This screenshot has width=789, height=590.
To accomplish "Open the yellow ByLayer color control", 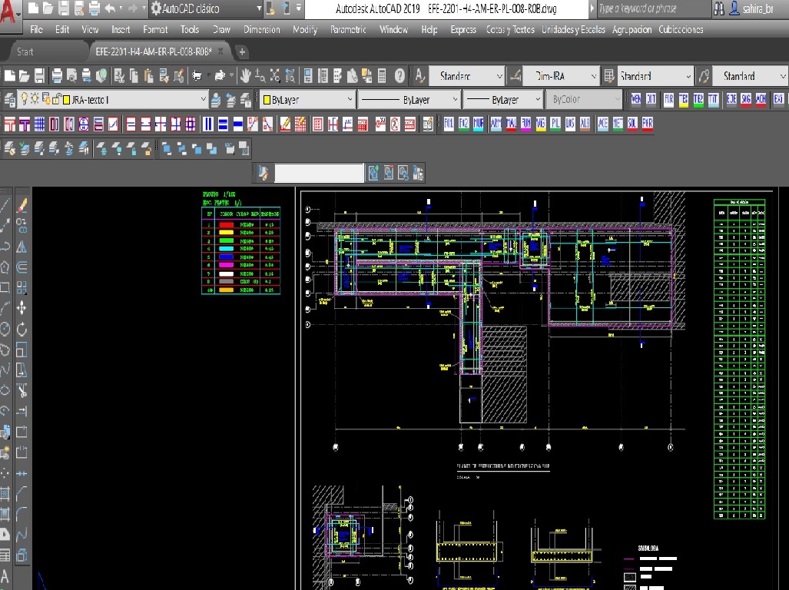I will pyautogui.click(x=307, y=100).
